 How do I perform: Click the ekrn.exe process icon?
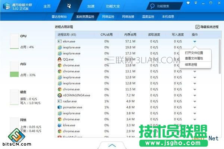pyautogui.click(x=60, y=41)
